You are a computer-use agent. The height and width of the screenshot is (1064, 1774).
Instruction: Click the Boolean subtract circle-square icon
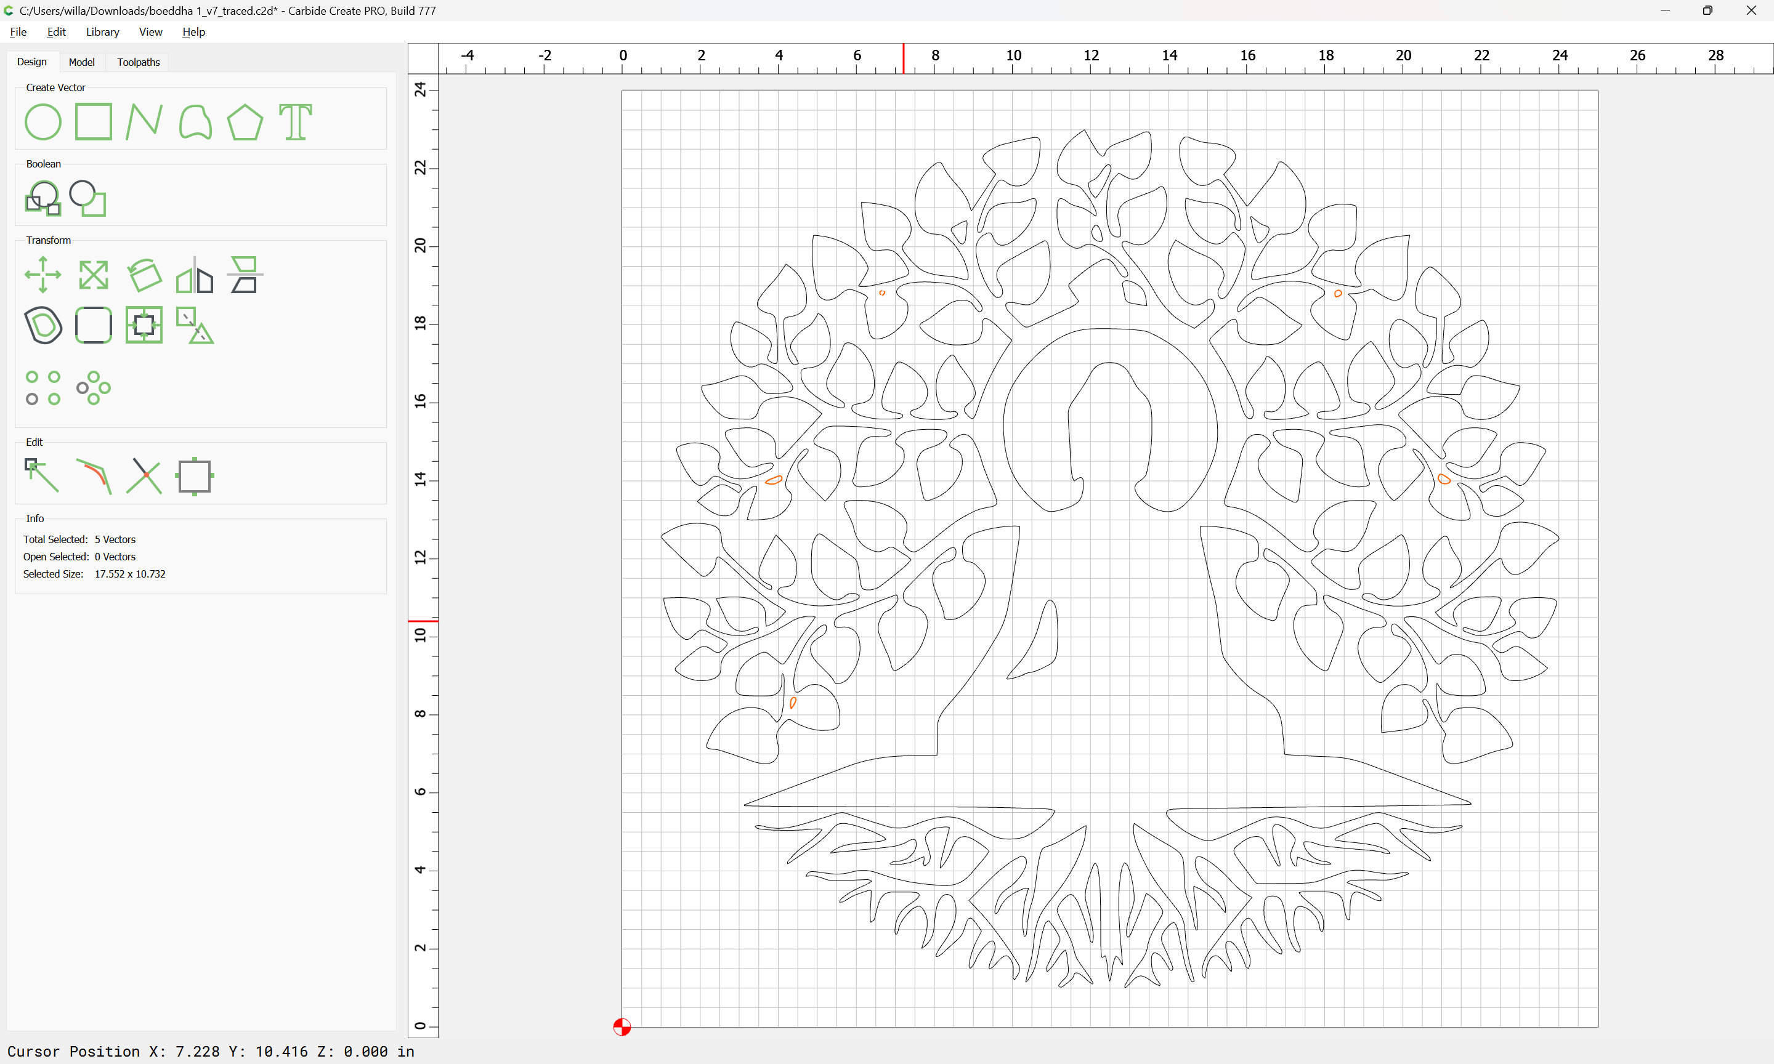[88, 199]
